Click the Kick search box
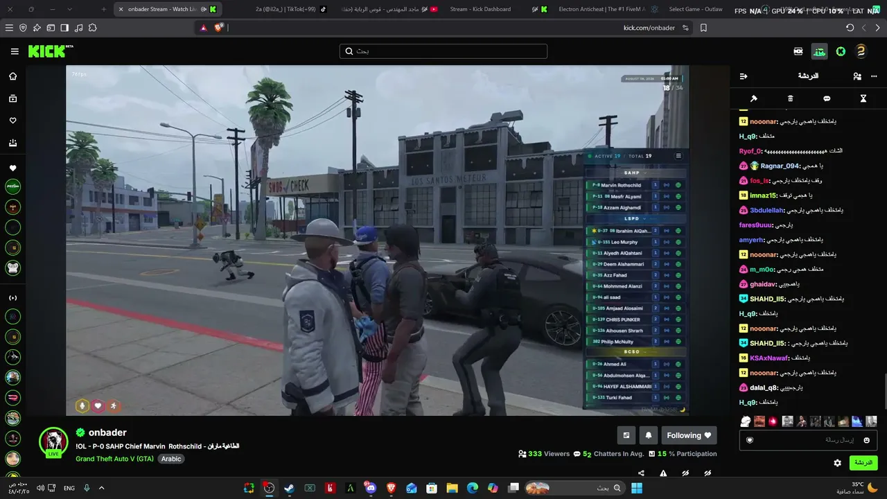The width and height of the screenshot is (887, 499). point(443,51)
